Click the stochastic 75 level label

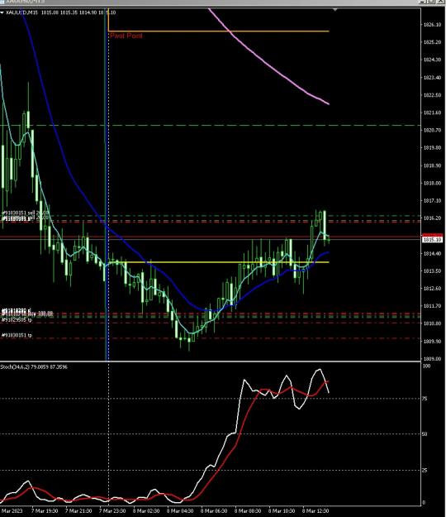click(425, 399)
